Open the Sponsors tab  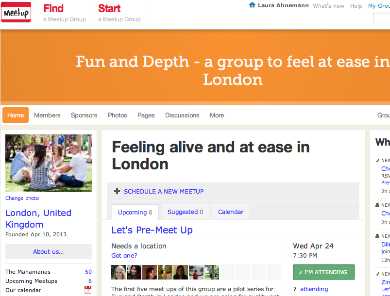[x=84, y=115]
